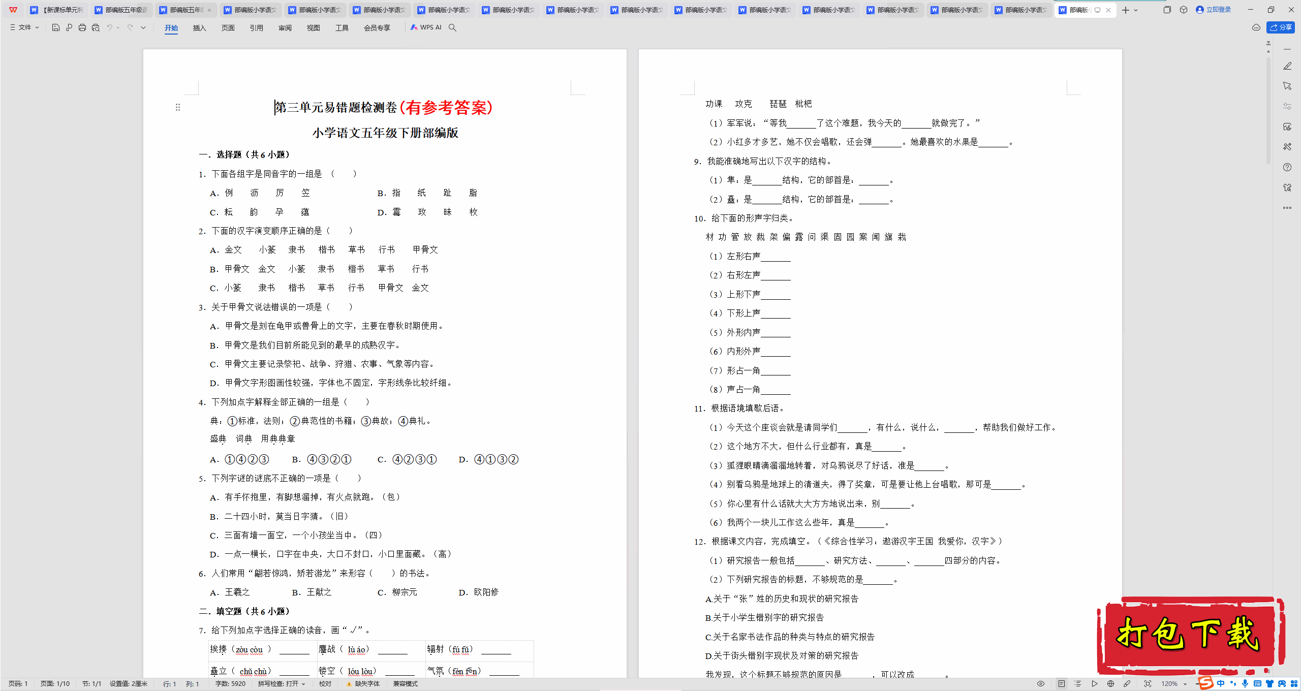
Task: Switch to 部编版五年级语 document tab
Action: pos(121,10)
